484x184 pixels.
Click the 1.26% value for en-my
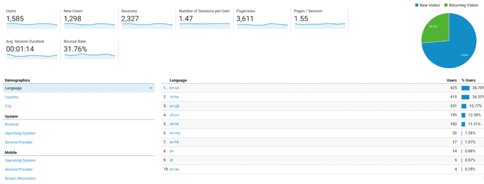[470, 133]
